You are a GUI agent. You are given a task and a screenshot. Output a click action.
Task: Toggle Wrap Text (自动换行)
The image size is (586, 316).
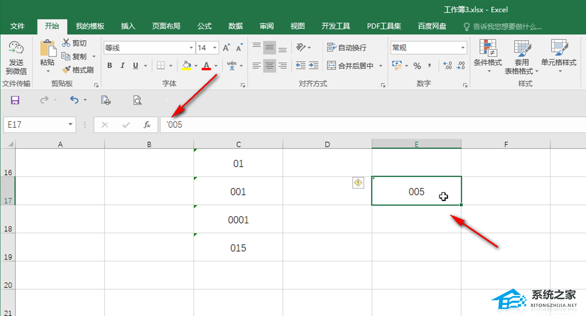347,48
